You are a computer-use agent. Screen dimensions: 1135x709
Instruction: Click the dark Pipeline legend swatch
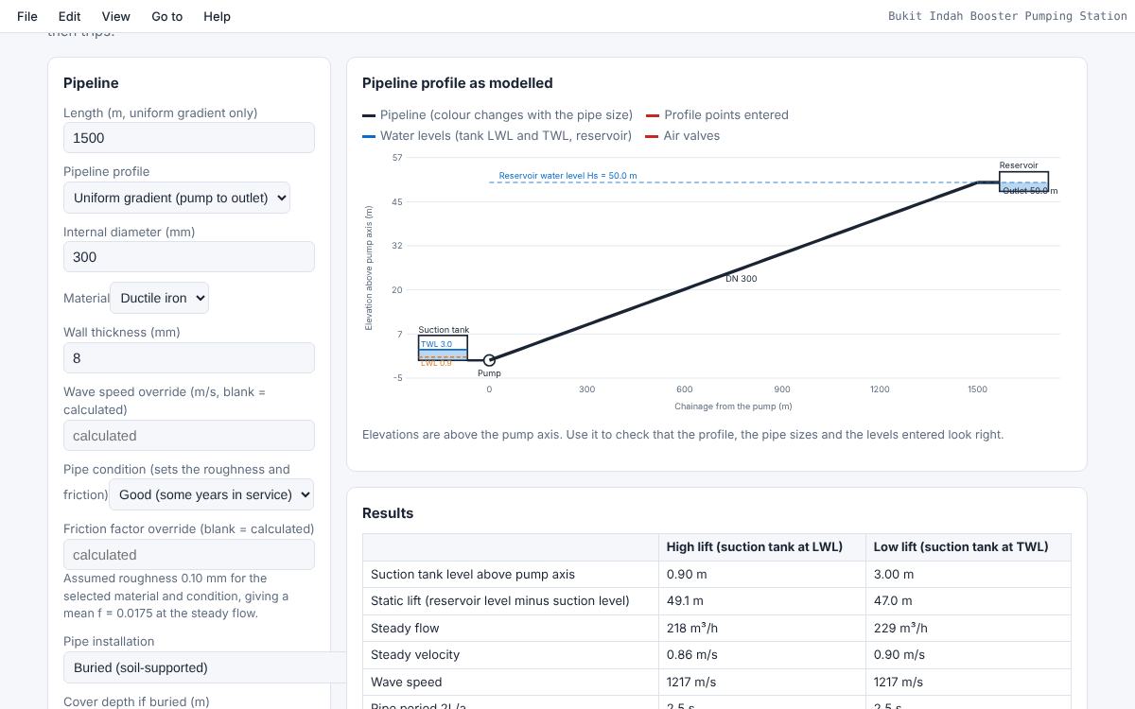369,115
